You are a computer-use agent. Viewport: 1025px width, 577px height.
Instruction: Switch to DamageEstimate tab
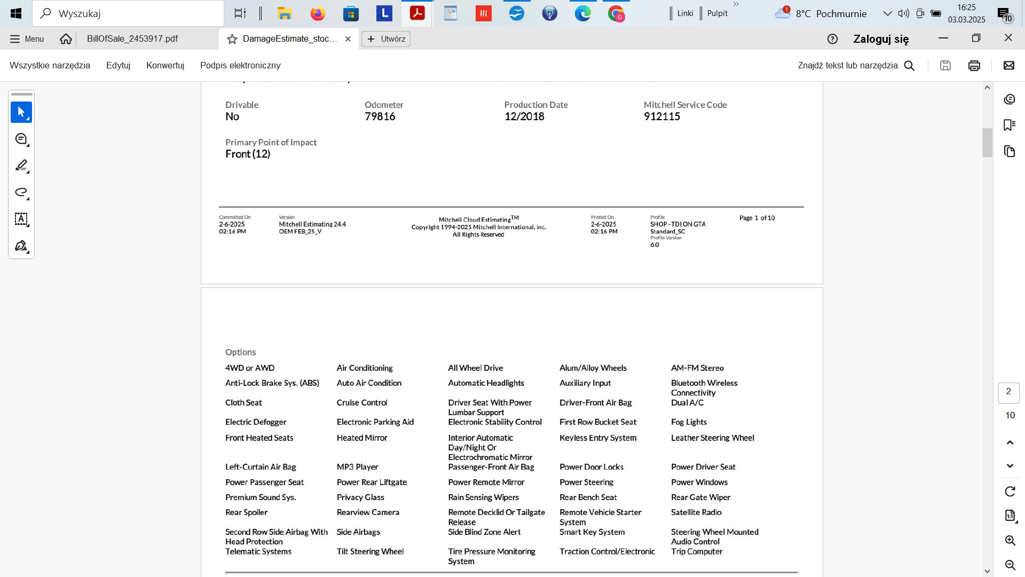click(x=290, y=39)
